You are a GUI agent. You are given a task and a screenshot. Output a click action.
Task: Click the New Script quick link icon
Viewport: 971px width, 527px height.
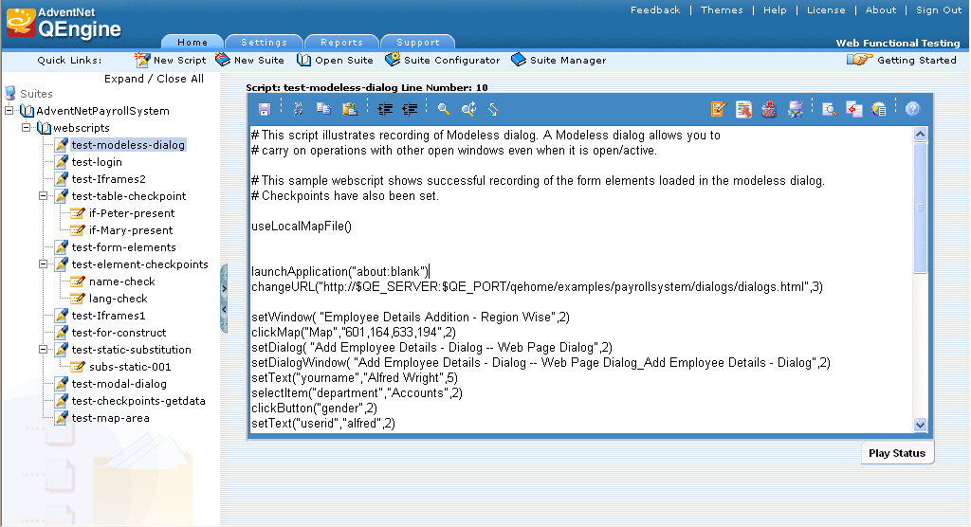point(142,60)
